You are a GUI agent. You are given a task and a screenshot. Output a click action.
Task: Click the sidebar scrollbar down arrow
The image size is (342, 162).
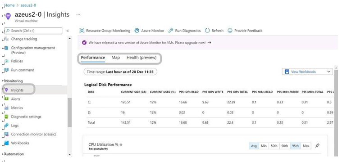[x=70, y=155]
